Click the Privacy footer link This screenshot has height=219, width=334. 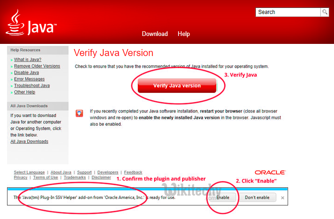coord(21,177)
